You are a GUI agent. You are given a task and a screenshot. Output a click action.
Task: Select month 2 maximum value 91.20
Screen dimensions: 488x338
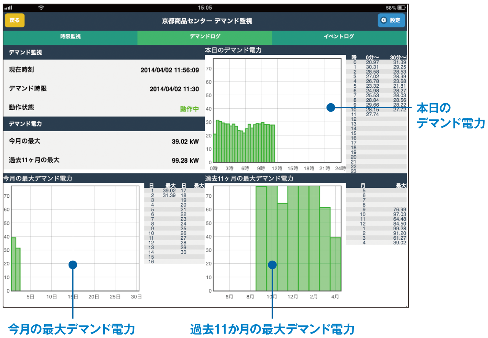pyautogui.click(x=400, y=233)
